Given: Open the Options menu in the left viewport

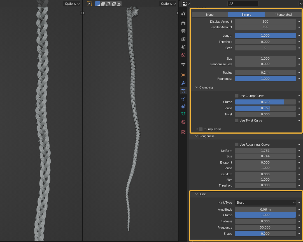Looking at the screenshot, I should click(x=72, y=4).
